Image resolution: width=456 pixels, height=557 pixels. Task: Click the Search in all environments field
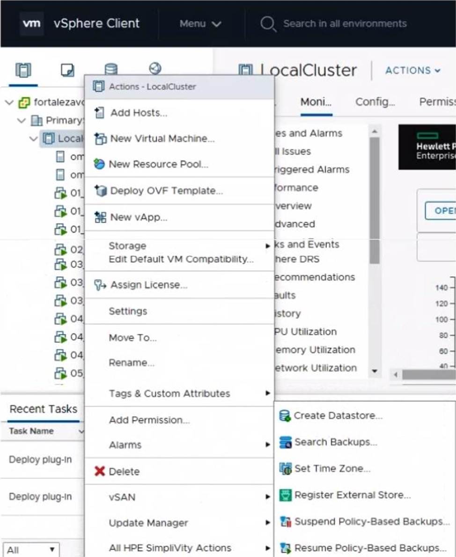coord(345,24)
